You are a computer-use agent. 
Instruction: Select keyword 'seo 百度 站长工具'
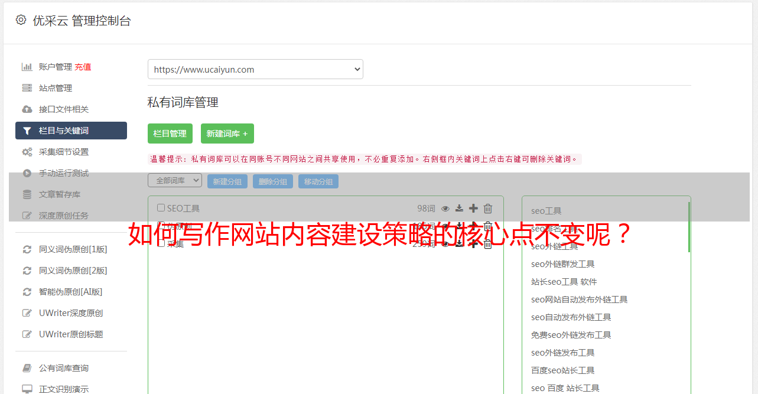pos(565,388)
